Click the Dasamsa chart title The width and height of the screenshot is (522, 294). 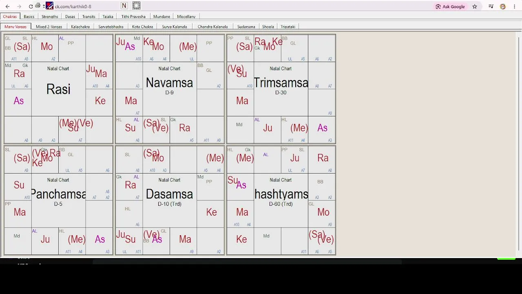(169, 194)
